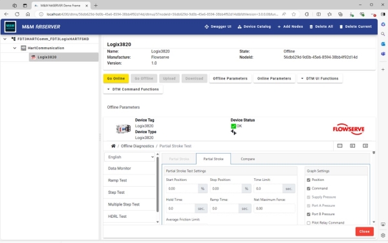The image size is (388, 243).
Task: Open the browser split screen icon
Action: pos(318,14)
